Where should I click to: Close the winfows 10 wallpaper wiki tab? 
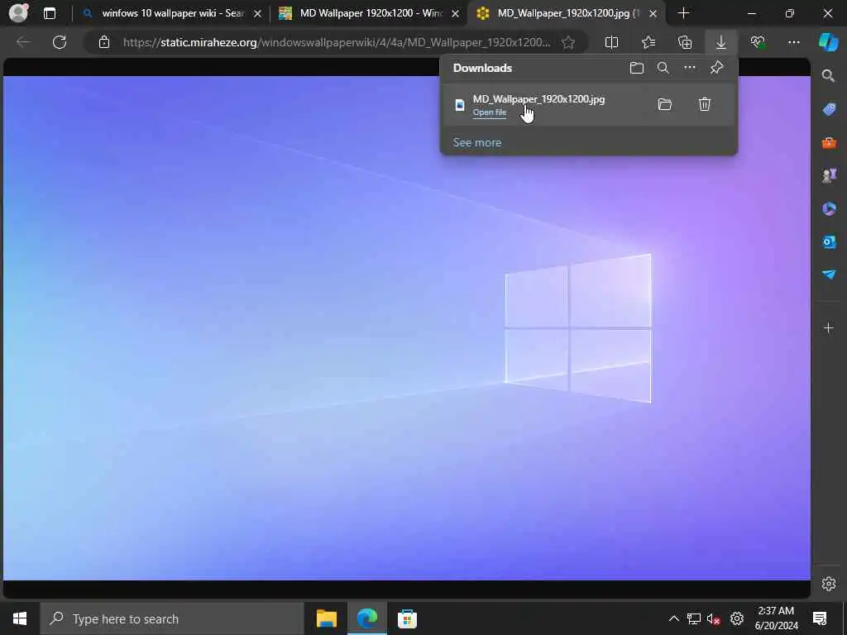(x=258, y=13)
